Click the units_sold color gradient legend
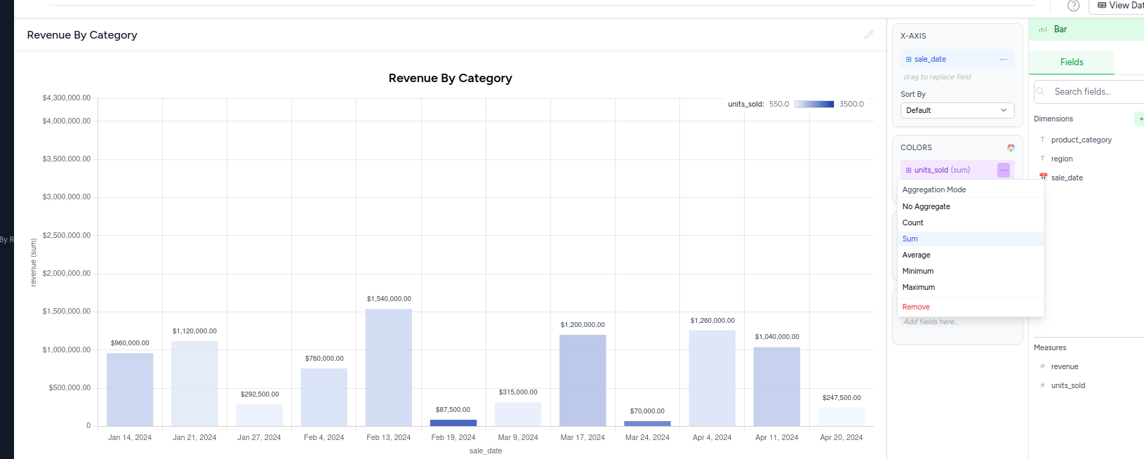Viewport: 1144px width, 459px height. click(814, 104)
